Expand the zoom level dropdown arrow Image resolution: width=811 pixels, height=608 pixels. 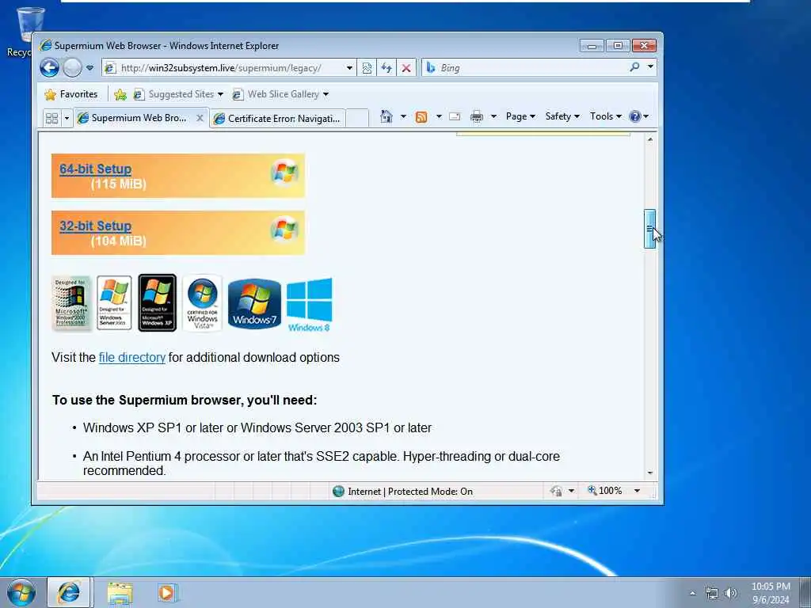pos(638,491)
